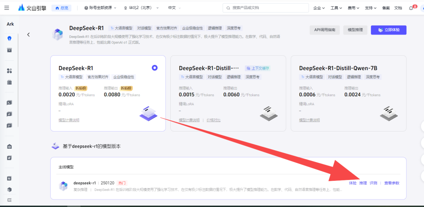Click the DeepSeek-R1 header cube logo
Screen dimensions: 424x207
coord(58,34)
